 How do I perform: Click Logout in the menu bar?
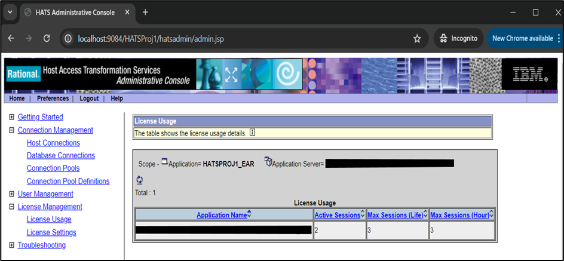click(x=89, y=99)
